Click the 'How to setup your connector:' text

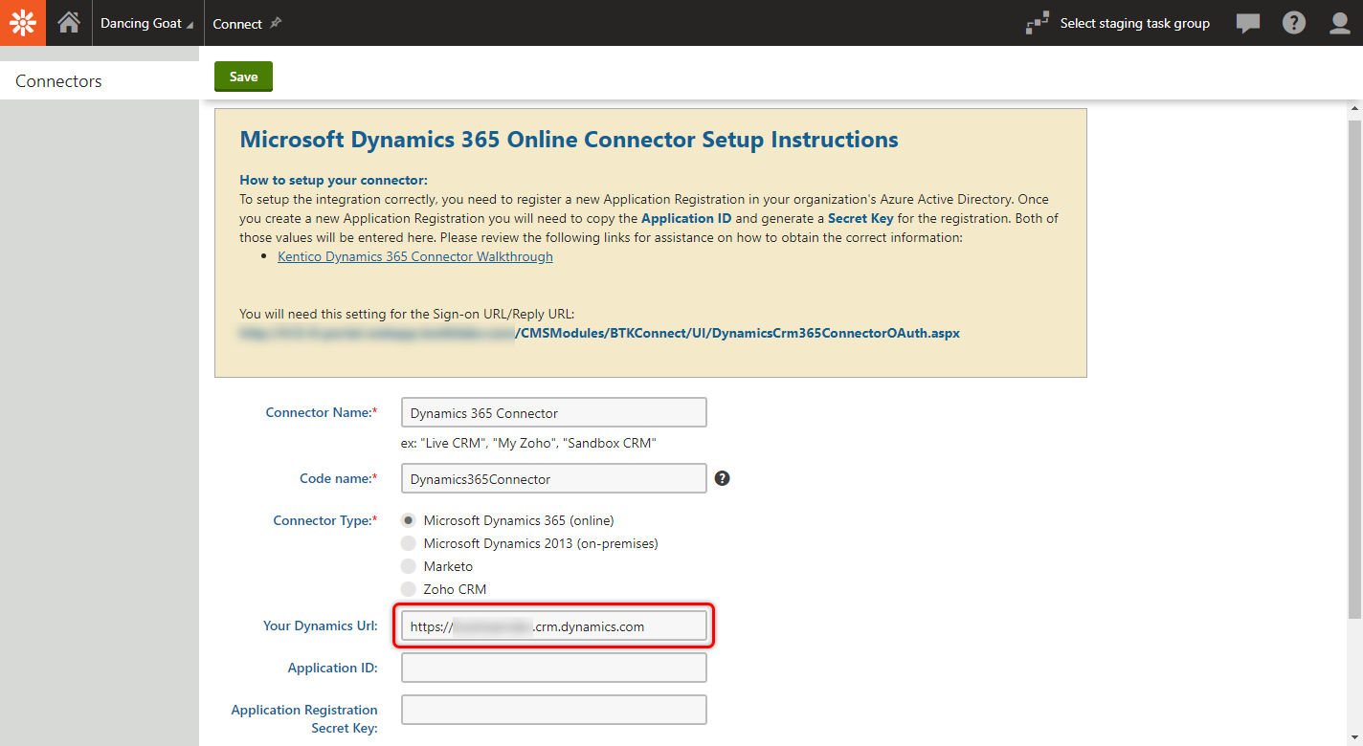click(x=333, y=180)
